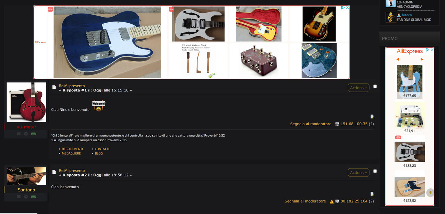The image size is (445, 214).
Task: Click the AdChoices icon on the banner ad
Action: click(343, 8)
